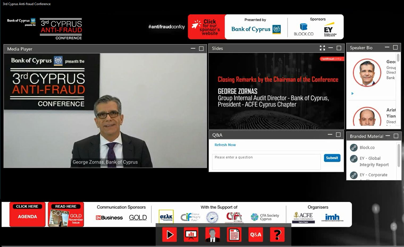This screenshot has height=247, width=404.
Task: Click the sponsor's website red banner
Action: tap(207, 27)
